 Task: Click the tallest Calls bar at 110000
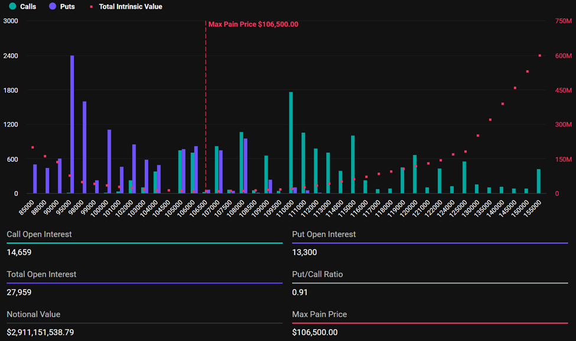(x=291, y=143)
